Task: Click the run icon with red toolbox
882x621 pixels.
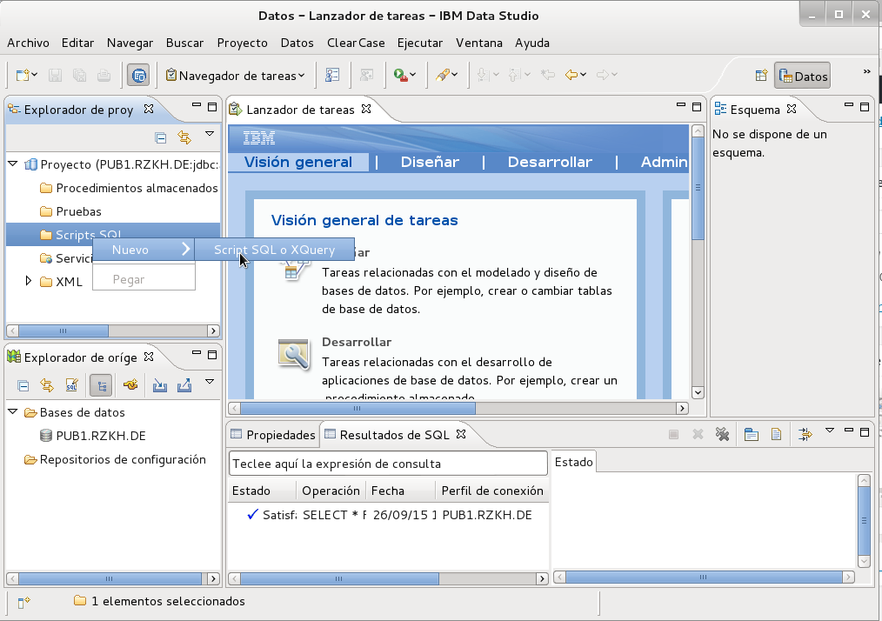Action: (400, 75)
